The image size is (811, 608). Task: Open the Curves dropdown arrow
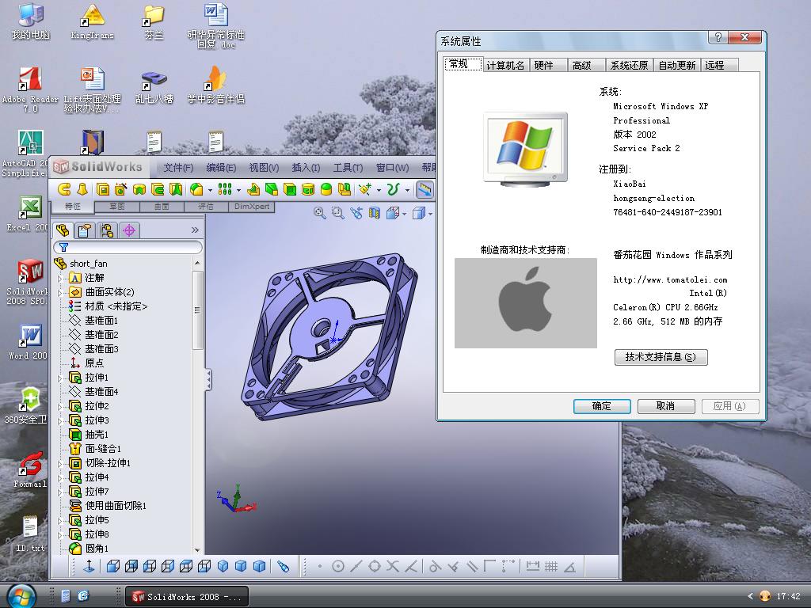[407, 190]
